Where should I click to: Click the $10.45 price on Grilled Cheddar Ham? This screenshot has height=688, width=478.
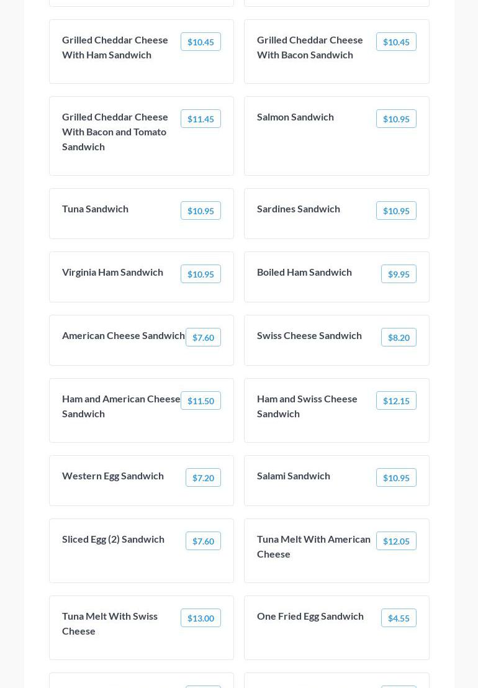point(201,42)
